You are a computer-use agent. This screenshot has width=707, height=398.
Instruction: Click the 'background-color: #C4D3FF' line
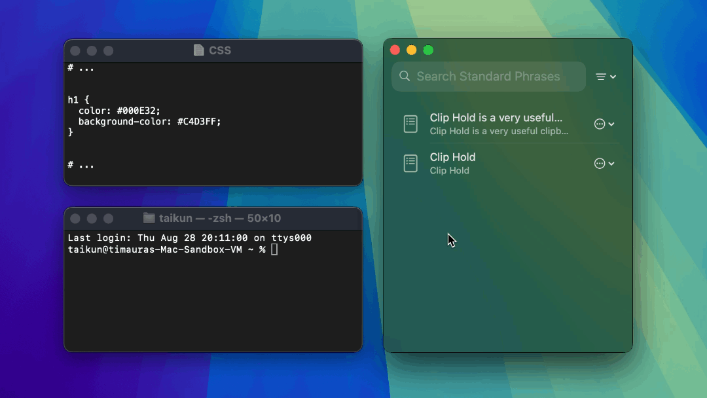149,121
